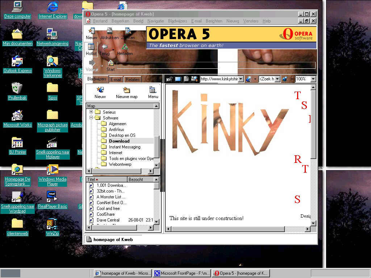Open the Bladwijzers menu in menu bar
The height and width of the screenshot is (278, 371).
(178, 21)
